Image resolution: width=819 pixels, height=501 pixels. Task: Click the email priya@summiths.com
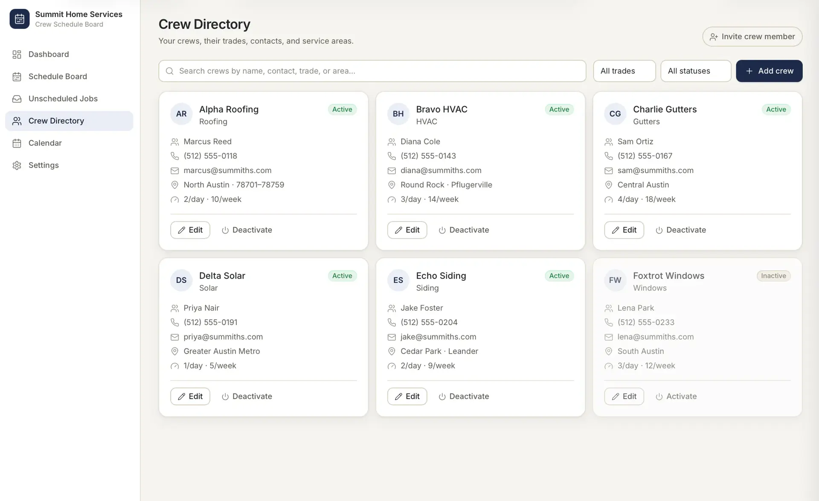pos(223,337)
